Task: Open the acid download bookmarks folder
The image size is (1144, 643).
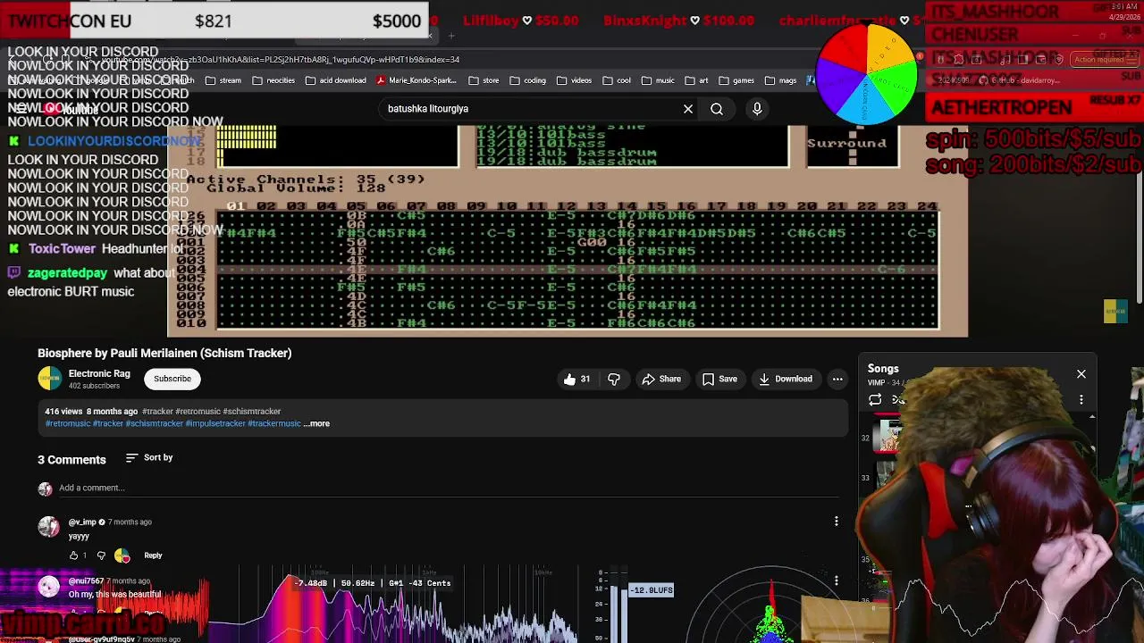Action: point(336,80)
